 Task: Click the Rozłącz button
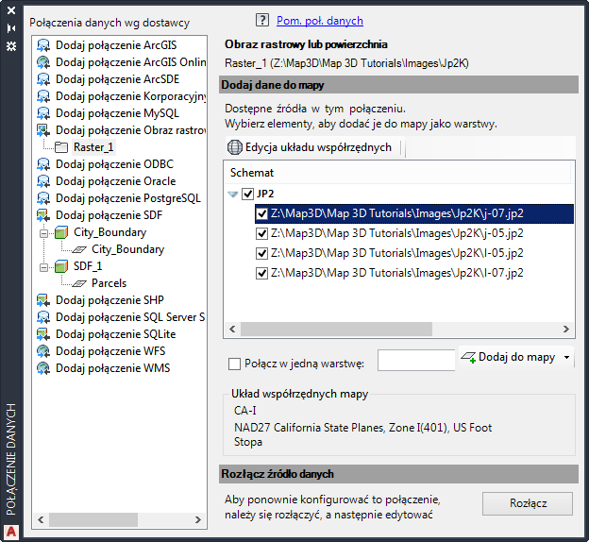point(528,503)
